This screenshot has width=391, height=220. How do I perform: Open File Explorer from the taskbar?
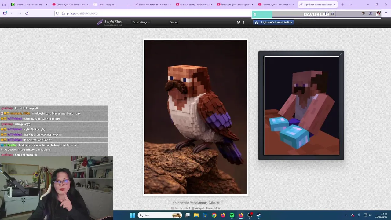(x=196, y=215)
